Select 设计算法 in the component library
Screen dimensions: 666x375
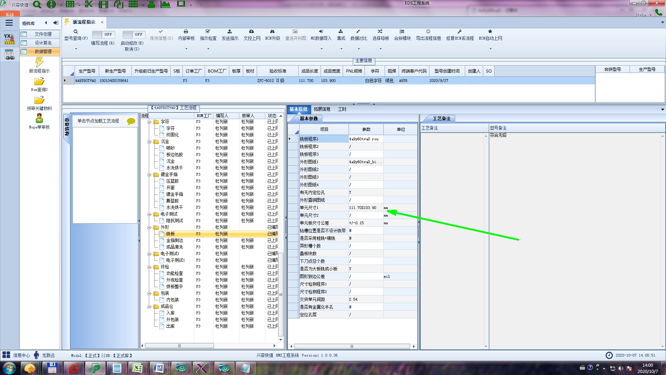[x=43, y=43]
